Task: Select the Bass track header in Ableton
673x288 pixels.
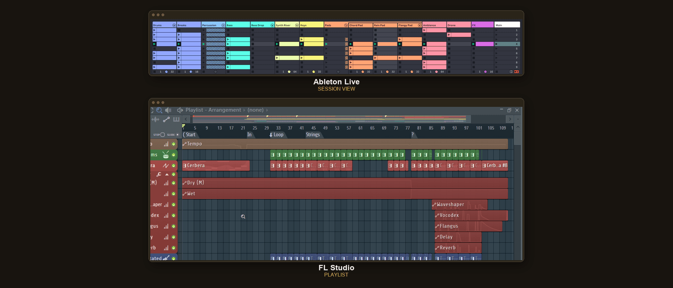Action: pyautogui.click(x=238, y=25)
